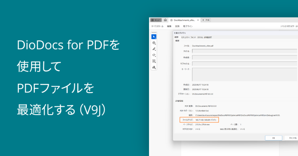298x156 pixels.
Task: Click file name DocAttachments_after.pdf in properties
Action: (x=203, y=46)
